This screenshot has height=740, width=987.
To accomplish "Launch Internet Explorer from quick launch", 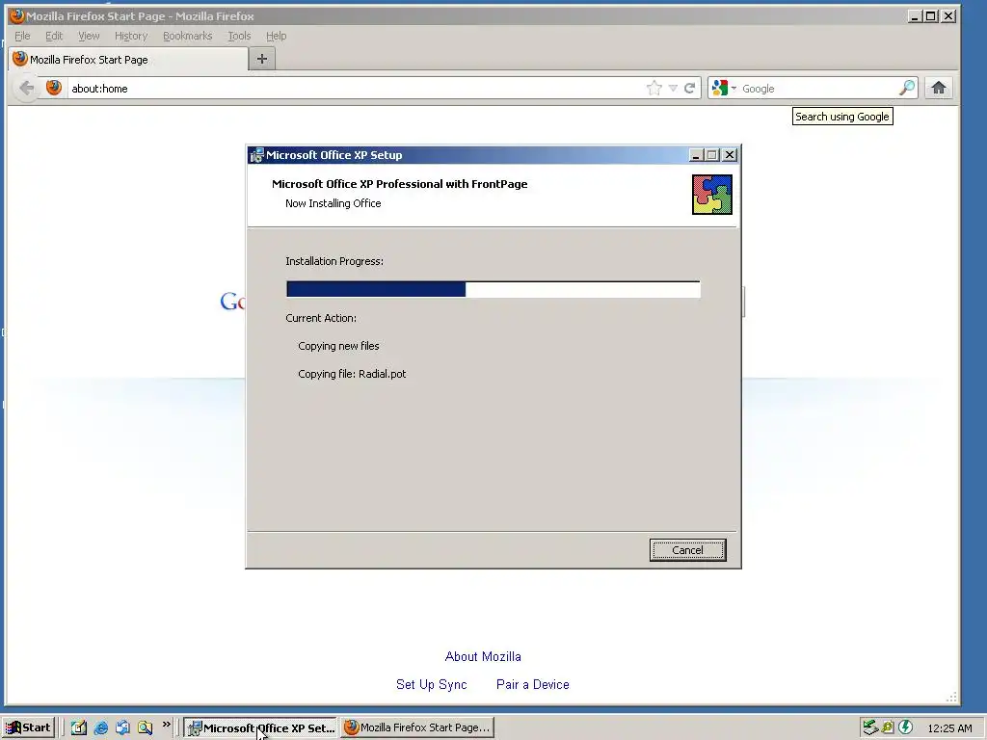I will tap(100, 727).
